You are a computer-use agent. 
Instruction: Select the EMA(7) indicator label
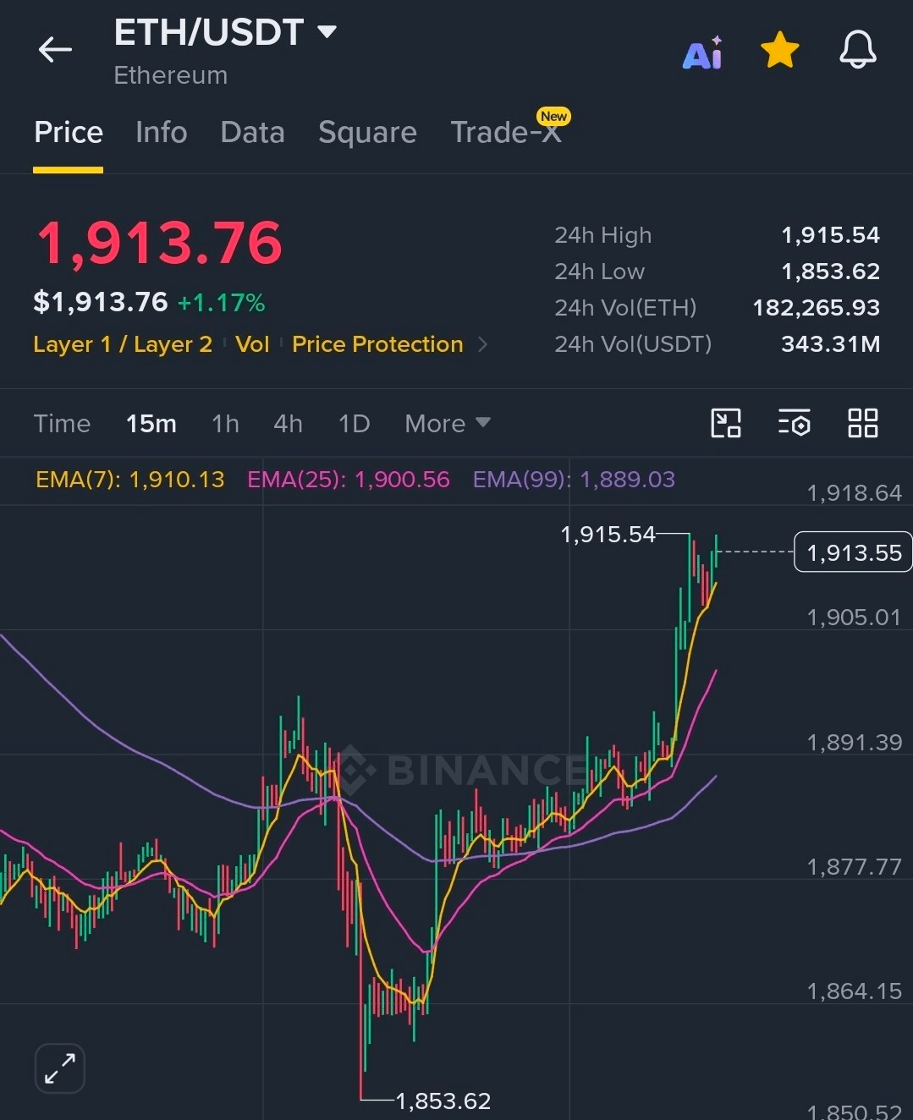(x=130, y=480)
